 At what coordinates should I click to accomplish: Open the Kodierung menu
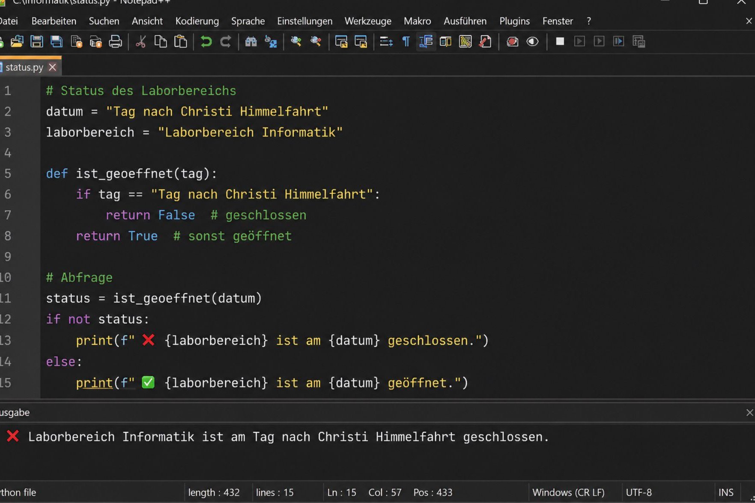197,21
